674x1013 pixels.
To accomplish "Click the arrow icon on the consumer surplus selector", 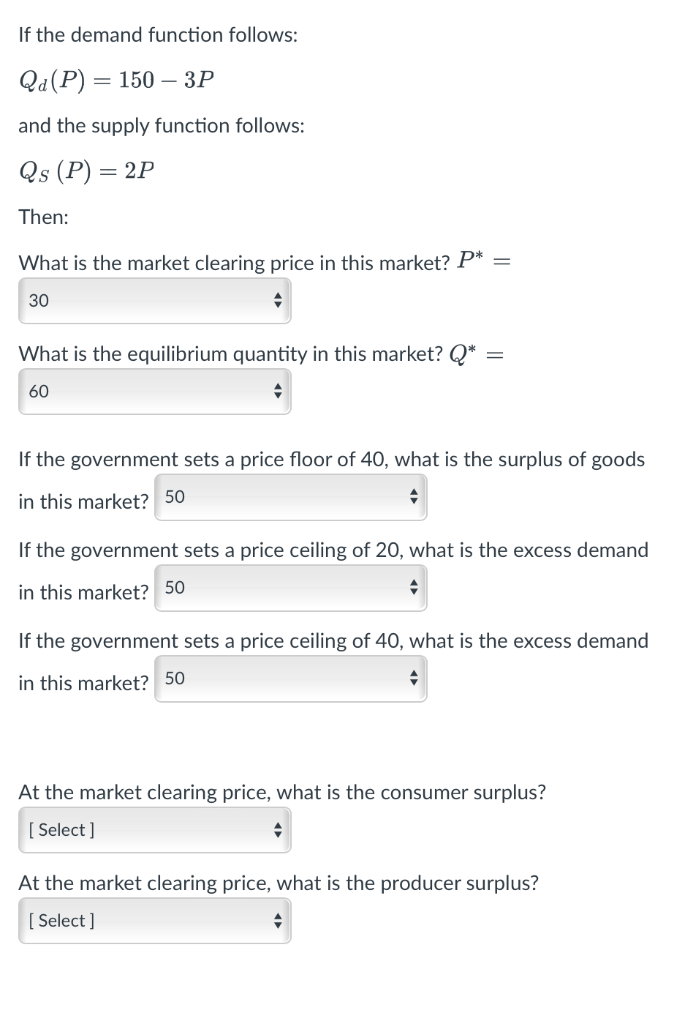I will point(277,830).
